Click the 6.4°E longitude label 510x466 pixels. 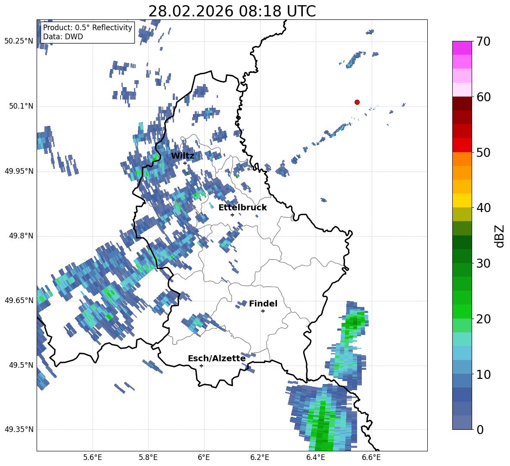(x=315, y=457)
